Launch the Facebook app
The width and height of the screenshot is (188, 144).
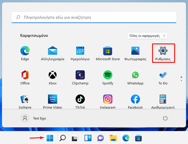[x=135, y=101]
